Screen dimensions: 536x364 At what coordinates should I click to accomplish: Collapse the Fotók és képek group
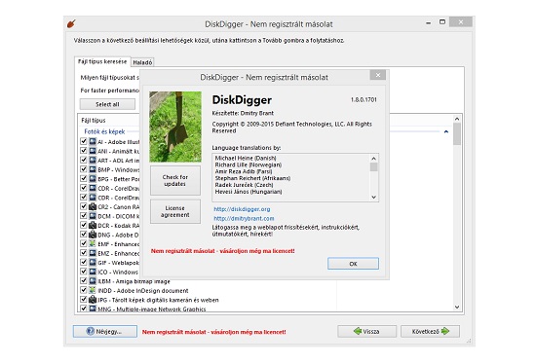446,131
